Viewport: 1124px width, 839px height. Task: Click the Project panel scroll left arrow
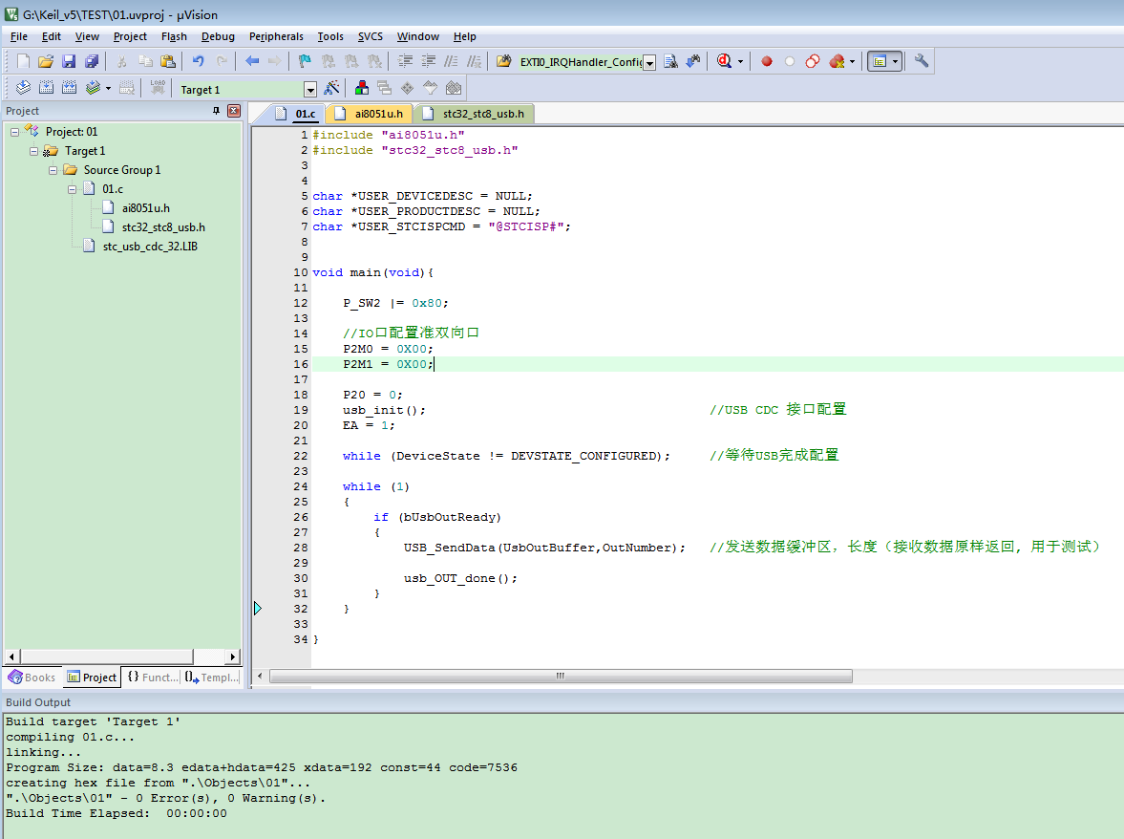coord(11,656)
